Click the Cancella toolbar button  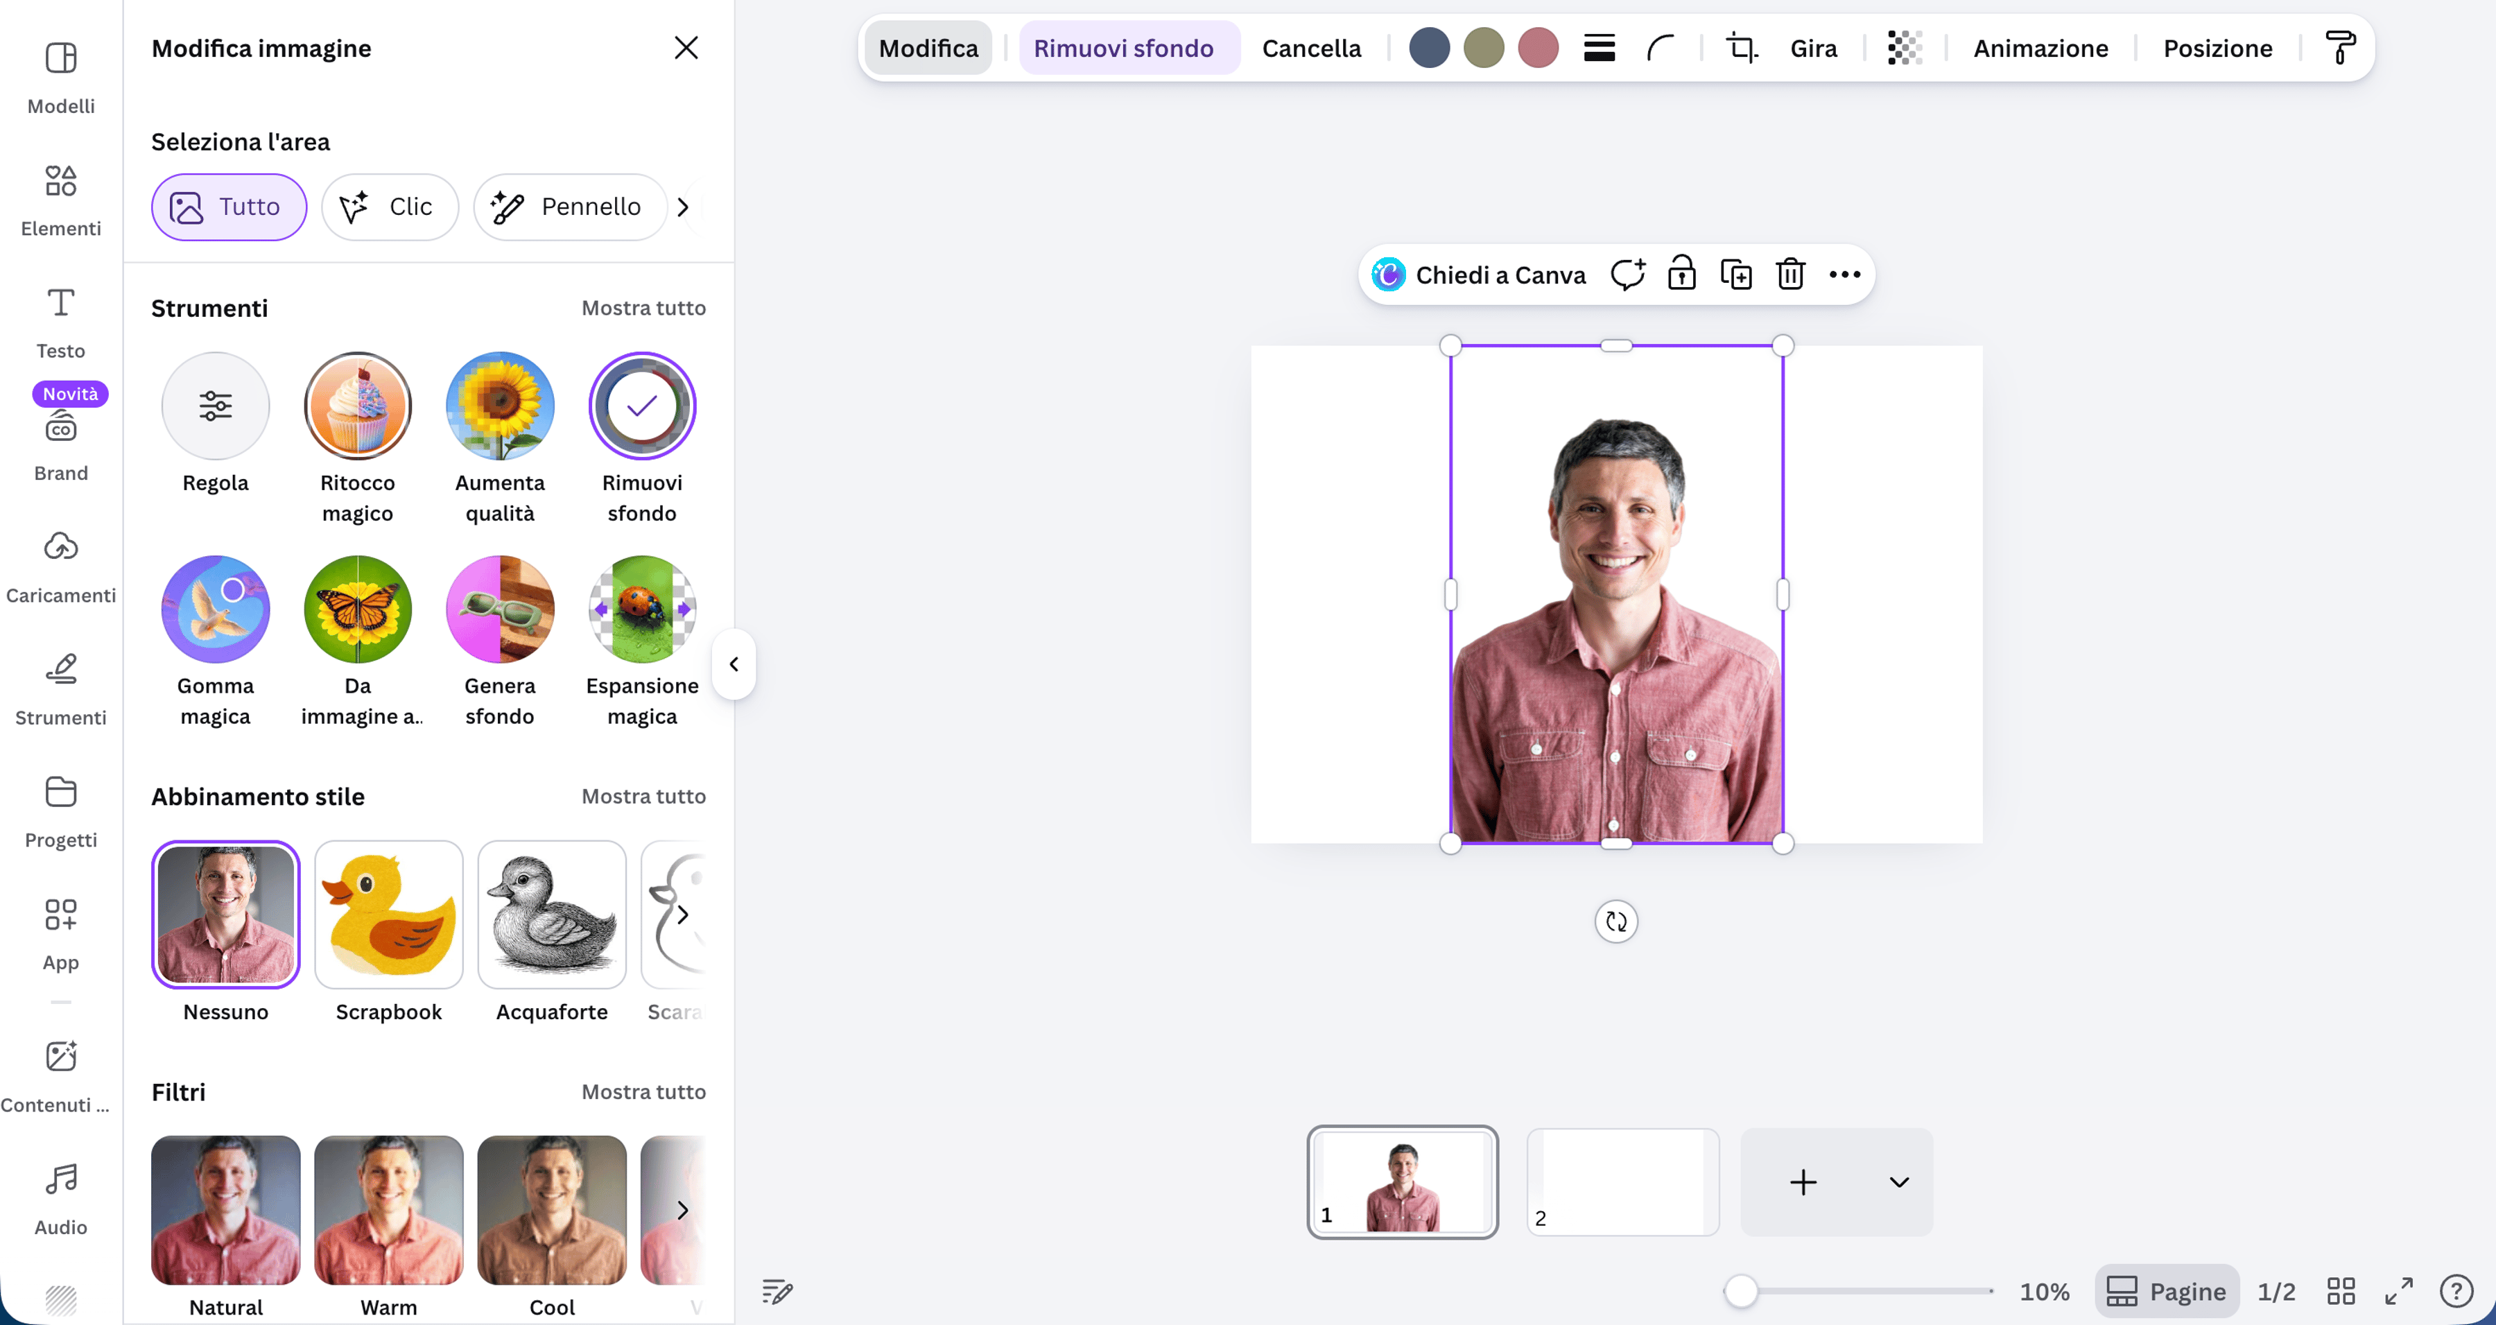tap(1311, 47)
